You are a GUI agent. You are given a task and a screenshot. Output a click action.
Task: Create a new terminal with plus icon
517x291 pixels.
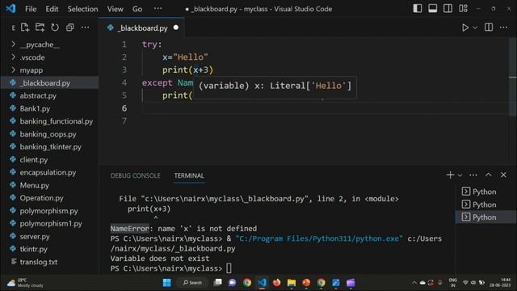(x=450, y=175)
